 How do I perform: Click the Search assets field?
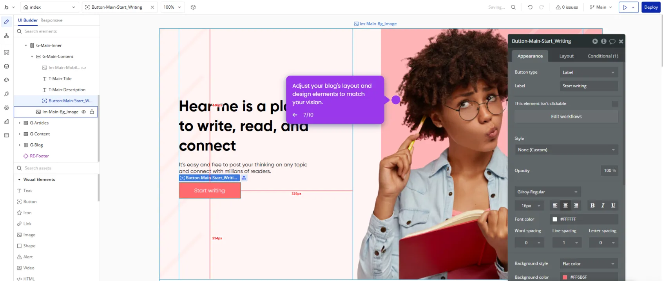[57, 168]
